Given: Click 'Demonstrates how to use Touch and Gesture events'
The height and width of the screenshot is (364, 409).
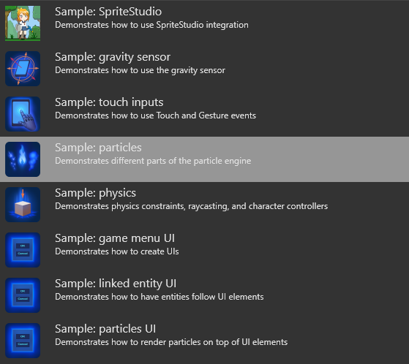Looking at the screenshot, I should coord(155,115).
